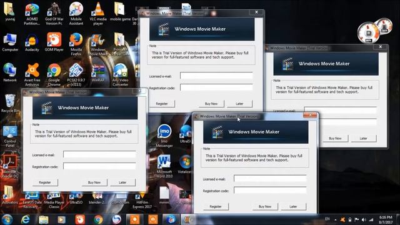Image resolution: width=400 pixels, height=225 pixels.
Task: Select the Media Player Classic shortcut label
Action: click(54, 204)
